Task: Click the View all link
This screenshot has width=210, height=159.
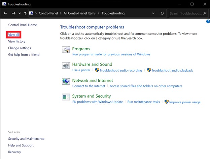Action: [x=13, y=35]
